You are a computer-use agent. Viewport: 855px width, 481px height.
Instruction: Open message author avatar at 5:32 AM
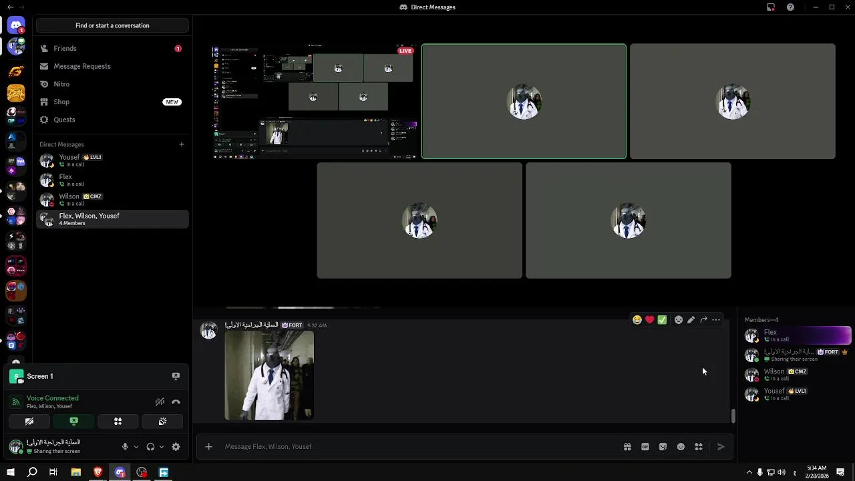coord(209,330)
